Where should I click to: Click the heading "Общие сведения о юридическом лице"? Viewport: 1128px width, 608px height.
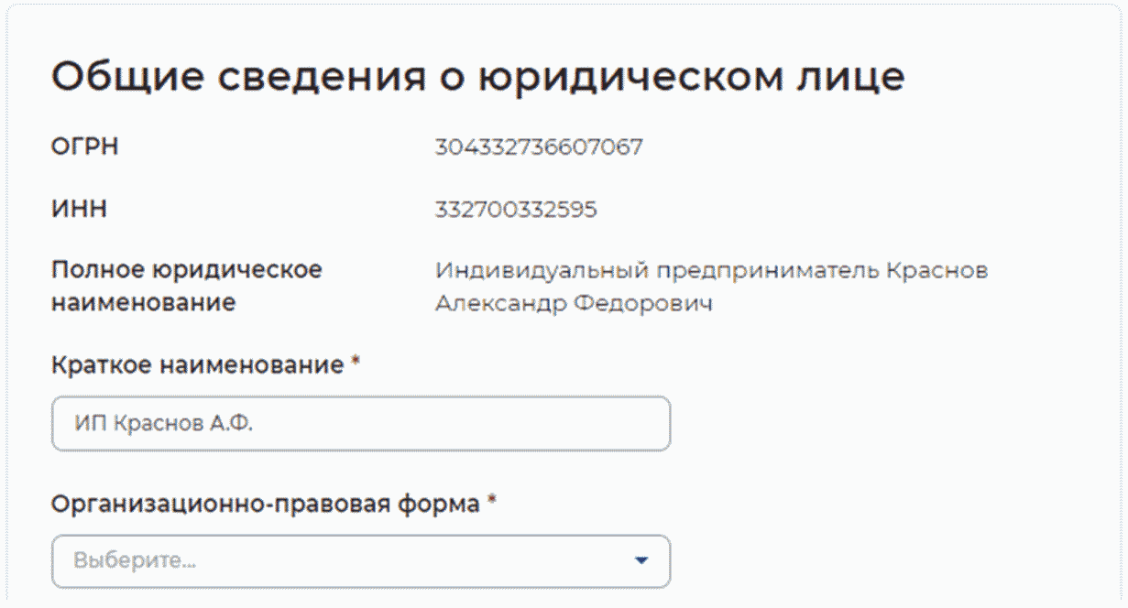click(477, 78)
